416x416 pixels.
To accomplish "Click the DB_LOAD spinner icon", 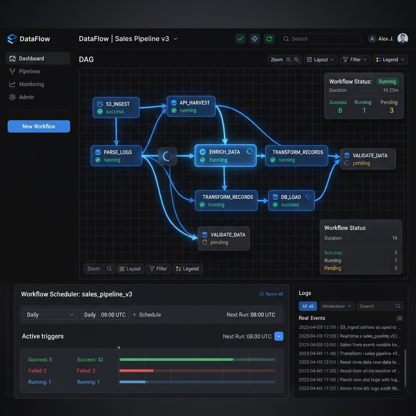I will [308, 196].
